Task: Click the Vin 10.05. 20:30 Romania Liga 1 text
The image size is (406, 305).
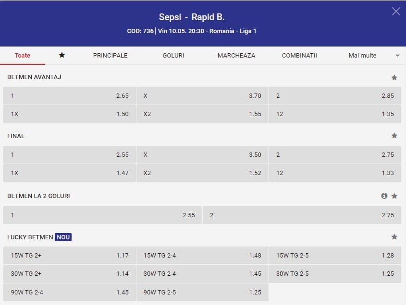Action: tap(207, 31)
